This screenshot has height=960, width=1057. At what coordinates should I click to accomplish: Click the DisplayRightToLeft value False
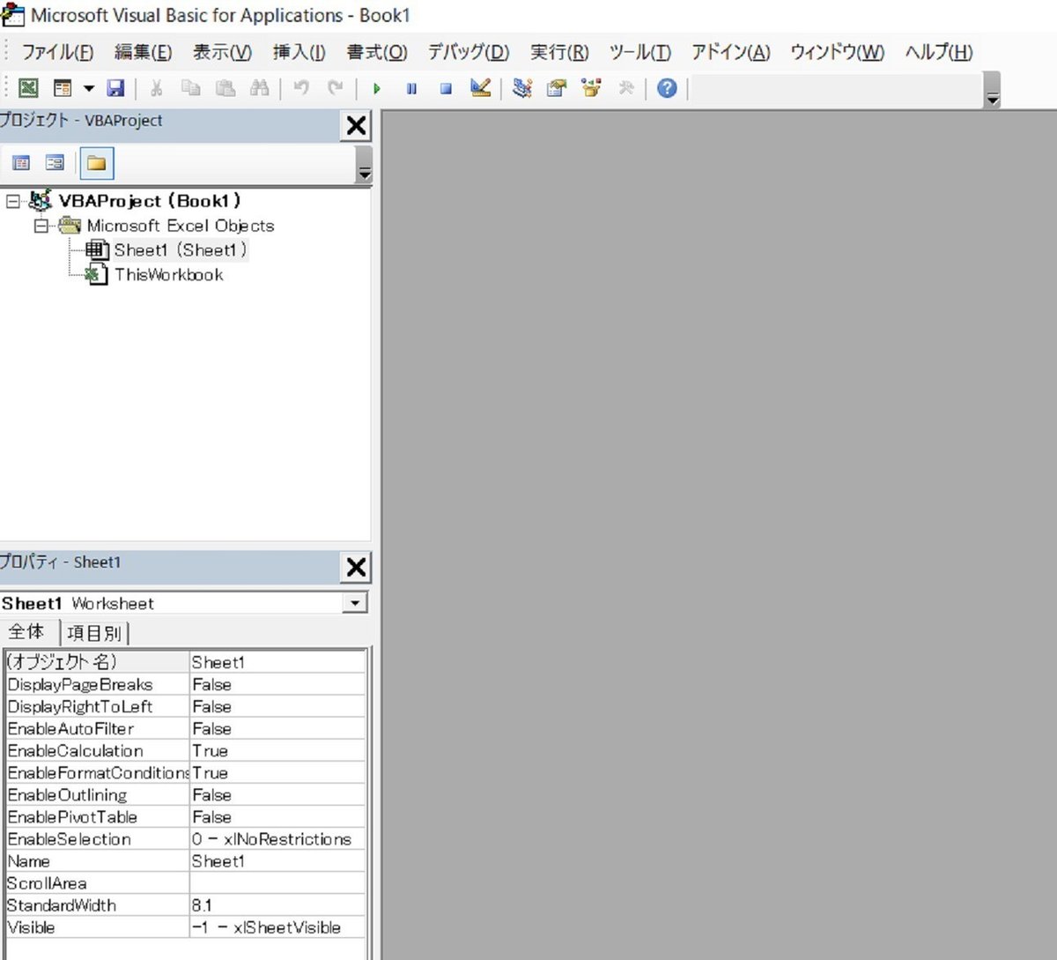[x=277, y=706]
